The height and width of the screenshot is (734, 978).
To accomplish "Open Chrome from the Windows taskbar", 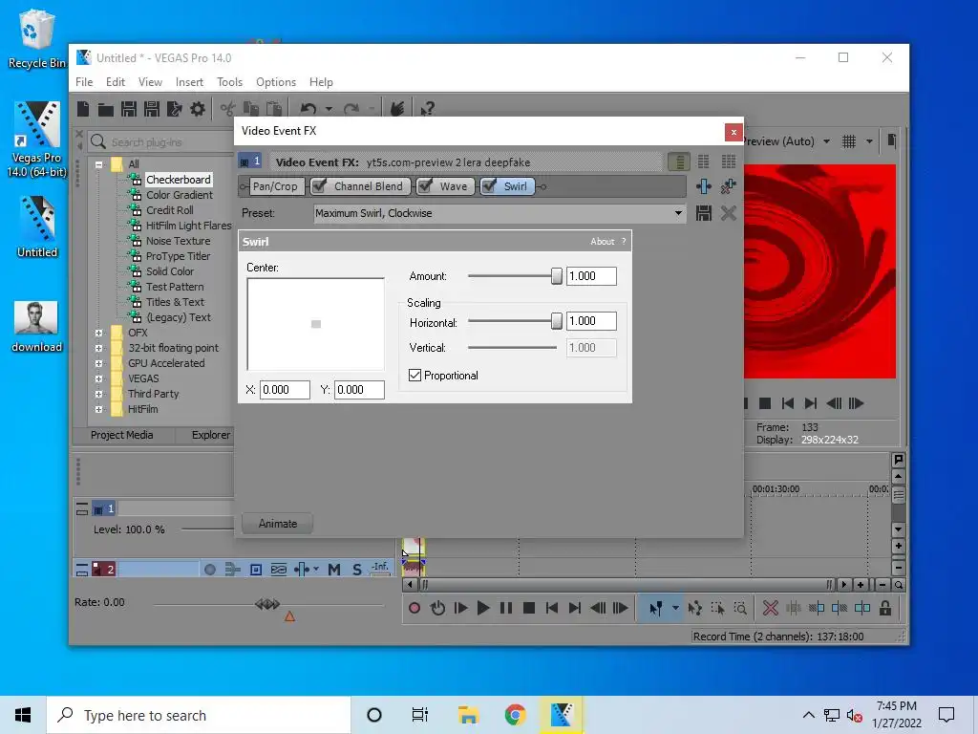I will (515, 715).
